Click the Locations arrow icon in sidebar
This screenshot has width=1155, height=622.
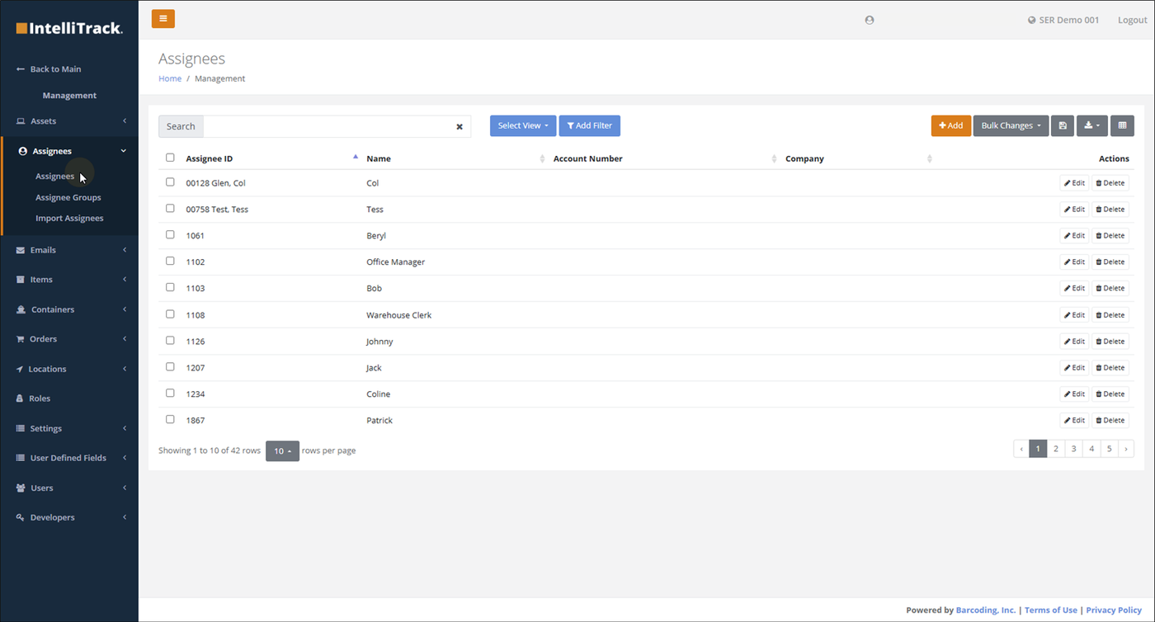tap(20, 369)
